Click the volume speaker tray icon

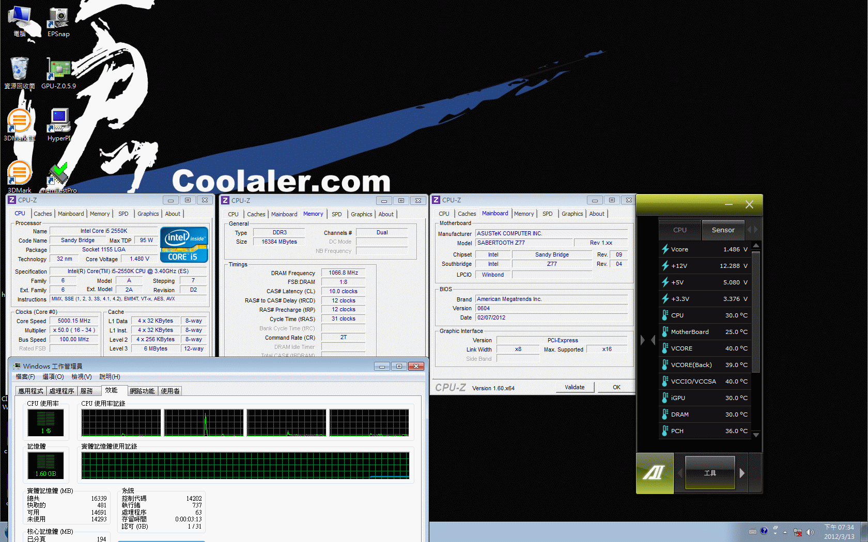coord(810,532)
